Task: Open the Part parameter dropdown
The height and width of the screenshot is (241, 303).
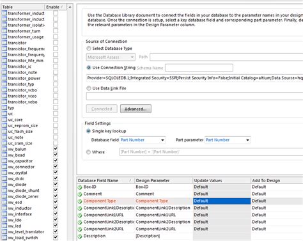Action: pos(228,140)
